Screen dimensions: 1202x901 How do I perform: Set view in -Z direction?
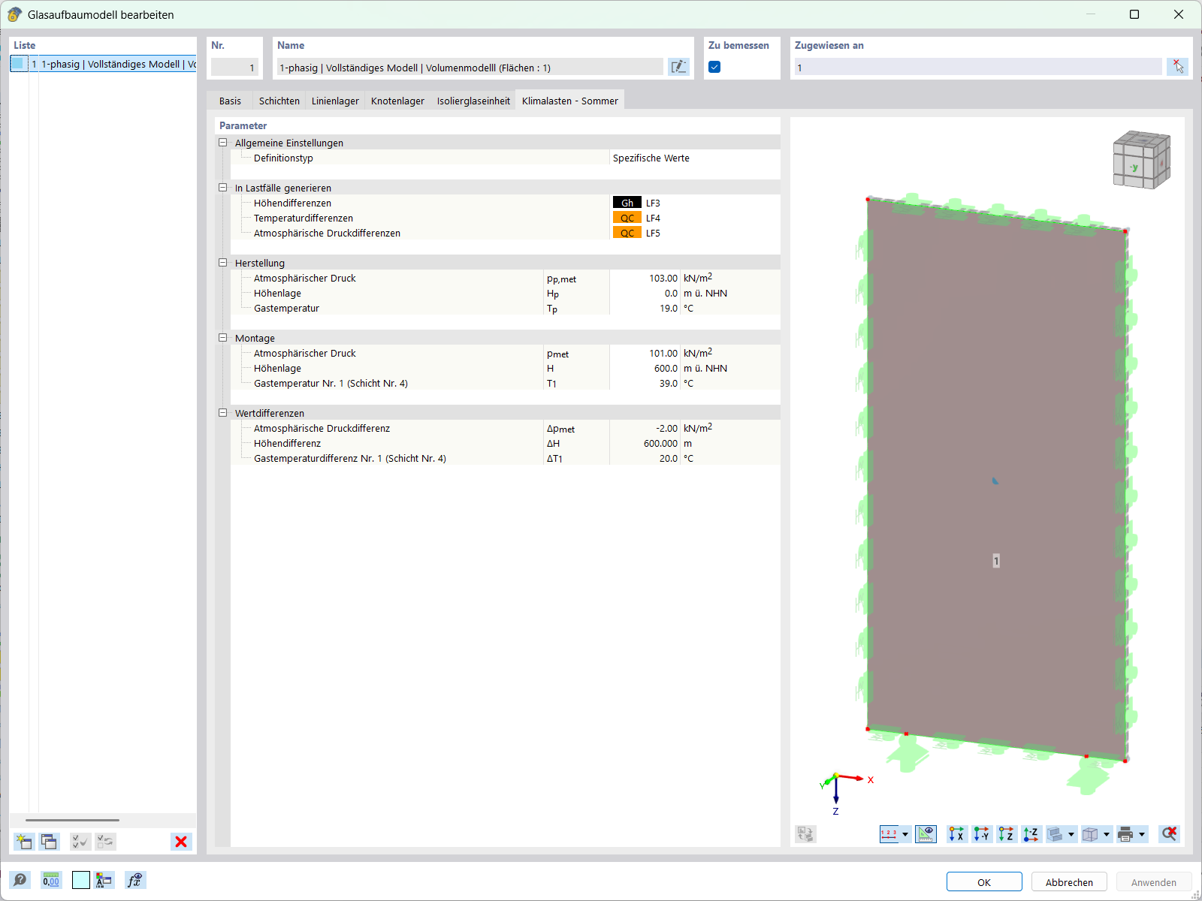(x=1031, y=834)
